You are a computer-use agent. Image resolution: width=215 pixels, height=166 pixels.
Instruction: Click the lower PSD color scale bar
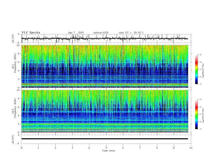click(x=196, y=114)
